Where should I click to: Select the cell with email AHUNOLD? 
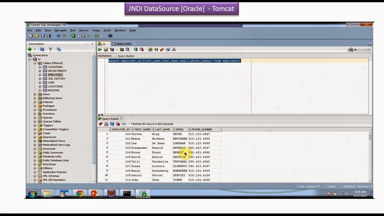[x=180, y=148]
